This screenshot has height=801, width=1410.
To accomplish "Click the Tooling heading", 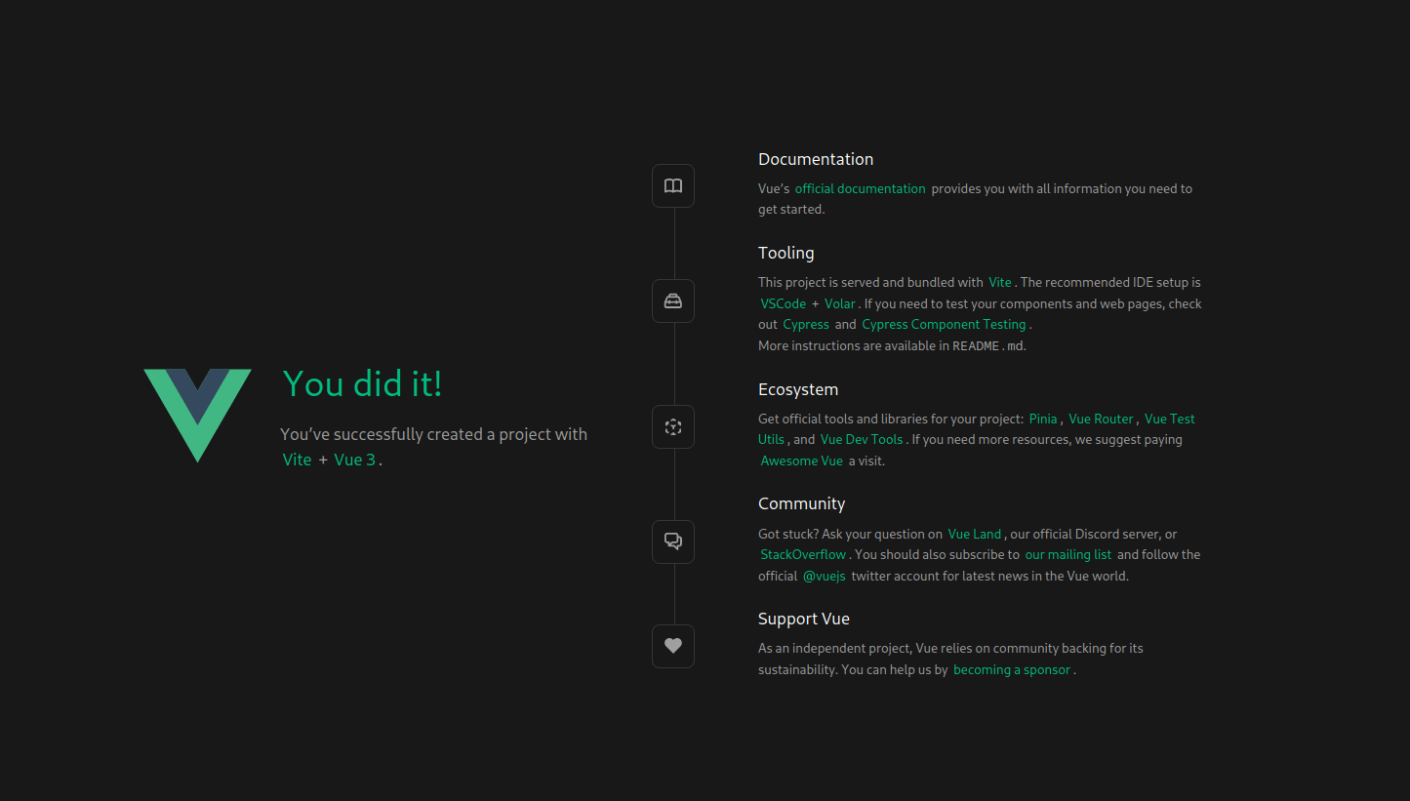I will coord(786,253).
